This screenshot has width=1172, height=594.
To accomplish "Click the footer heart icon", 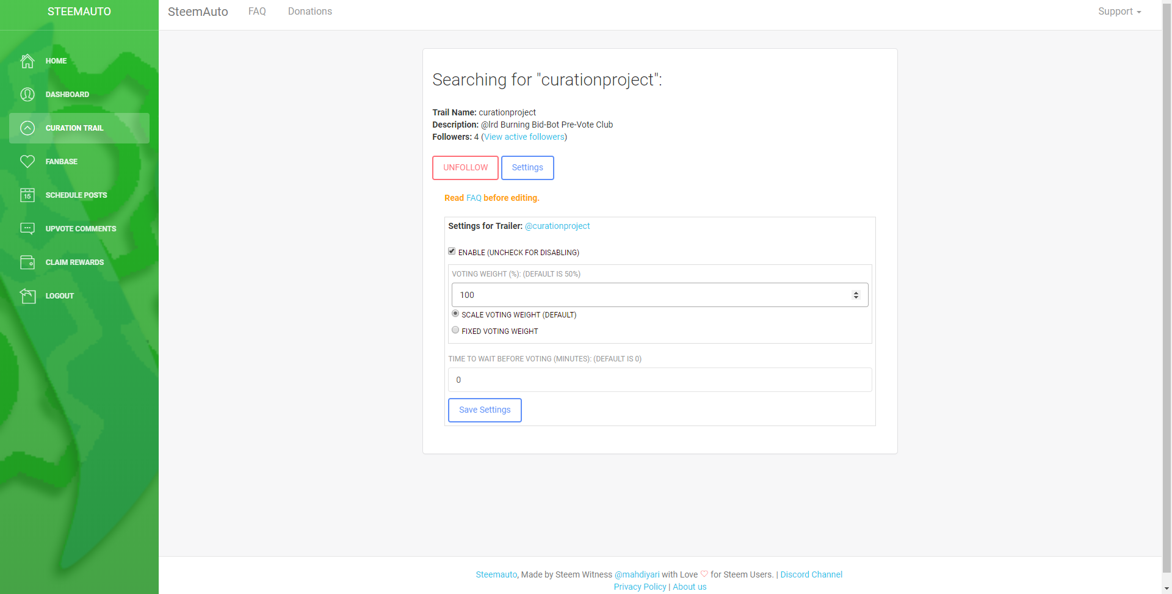I will coord(704,574).
